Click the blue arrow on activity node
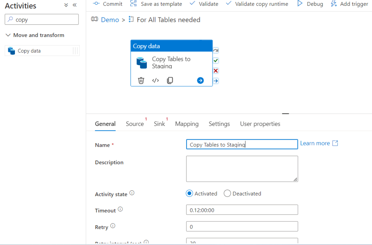This screenshot has height=245, width=372. point(200,80)
